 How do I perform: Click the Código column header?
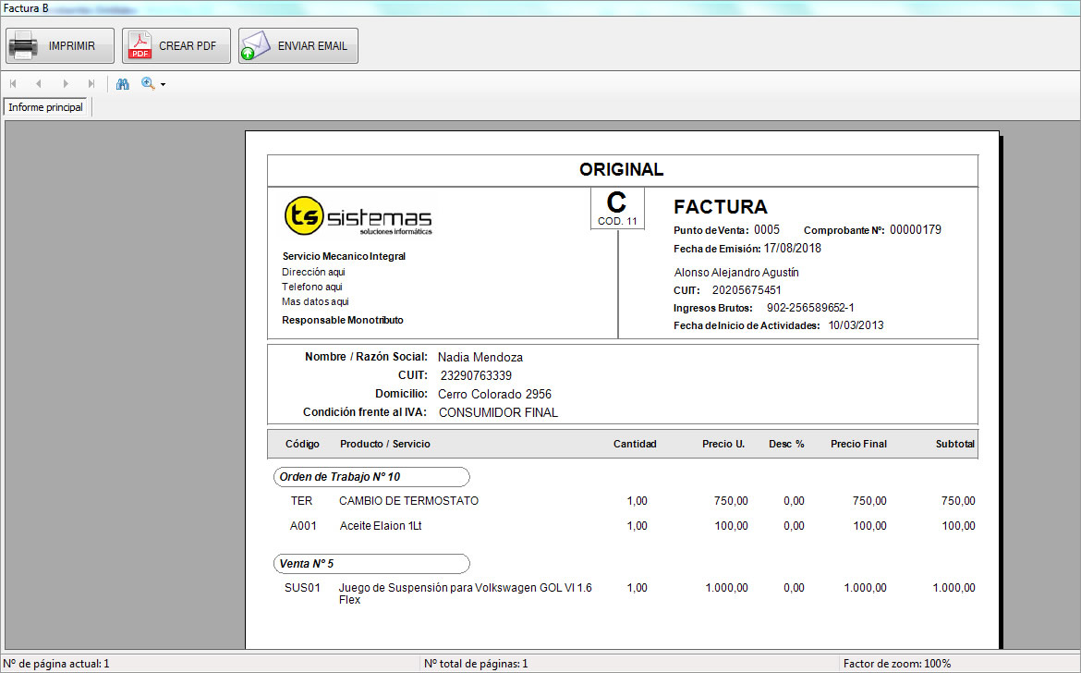[x=303, y=444]
